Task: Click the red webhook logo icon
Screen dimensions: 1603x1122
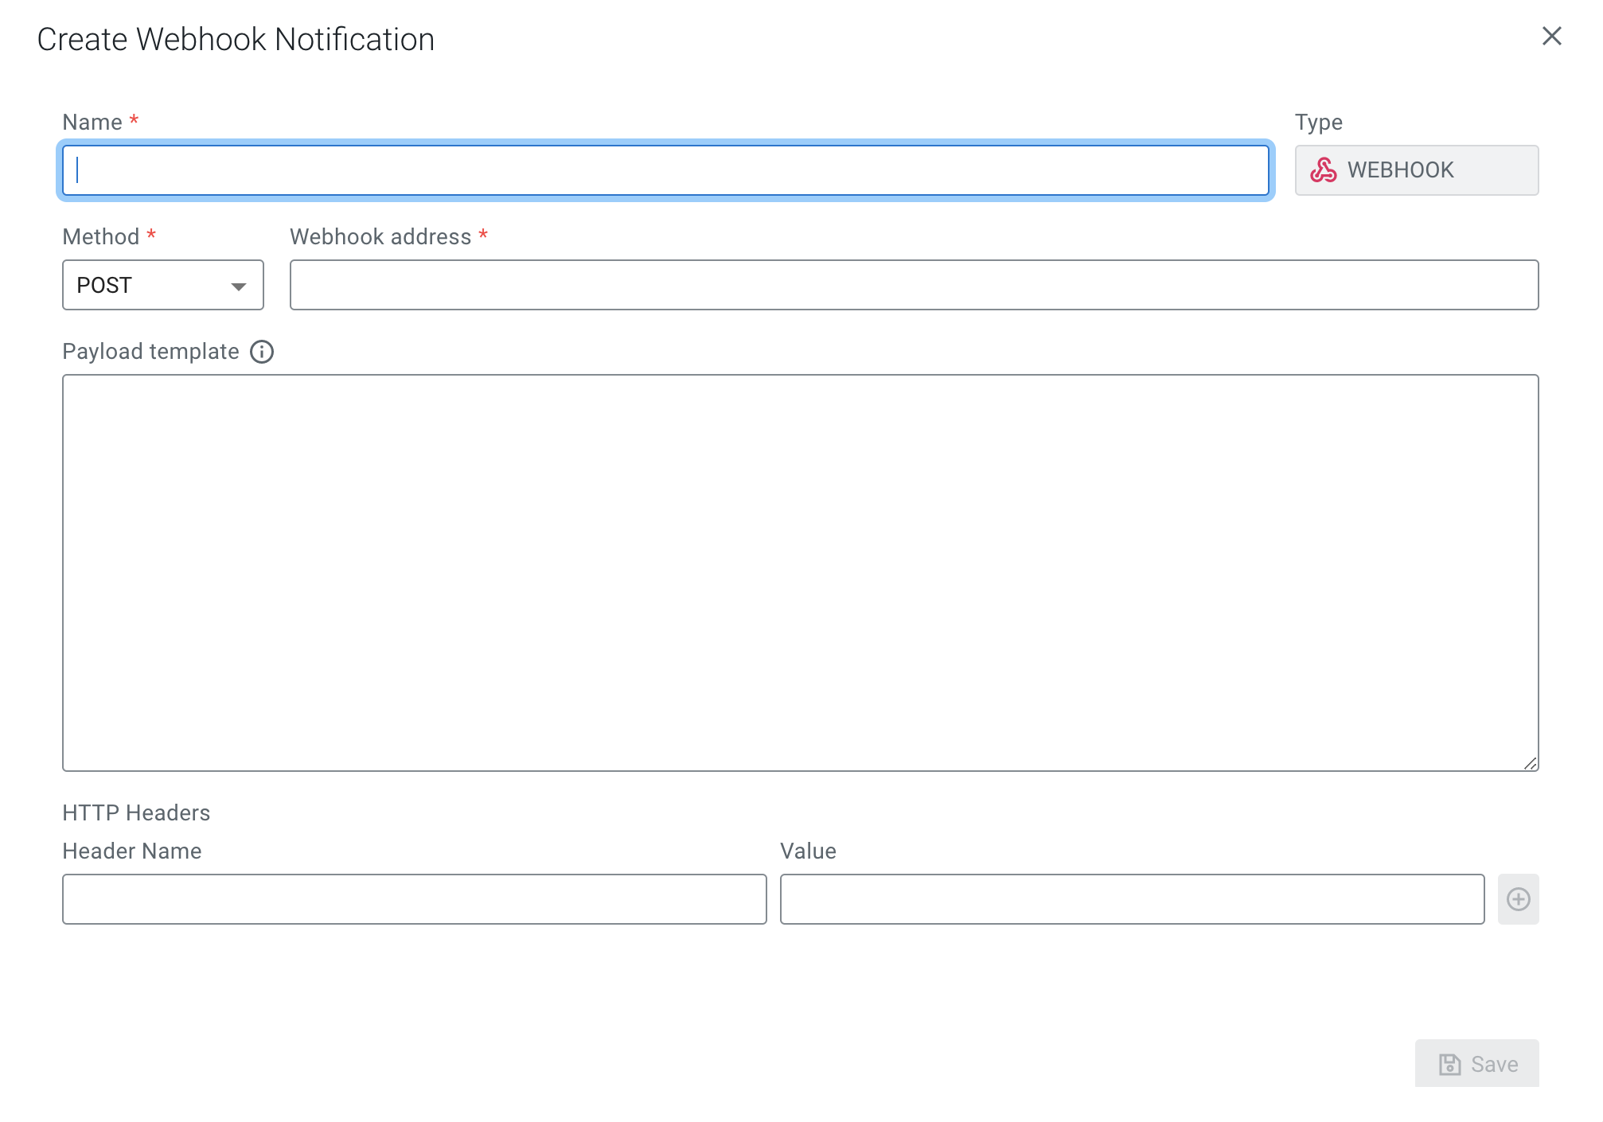Action: pyautogui.click(x=1323, y=170)
